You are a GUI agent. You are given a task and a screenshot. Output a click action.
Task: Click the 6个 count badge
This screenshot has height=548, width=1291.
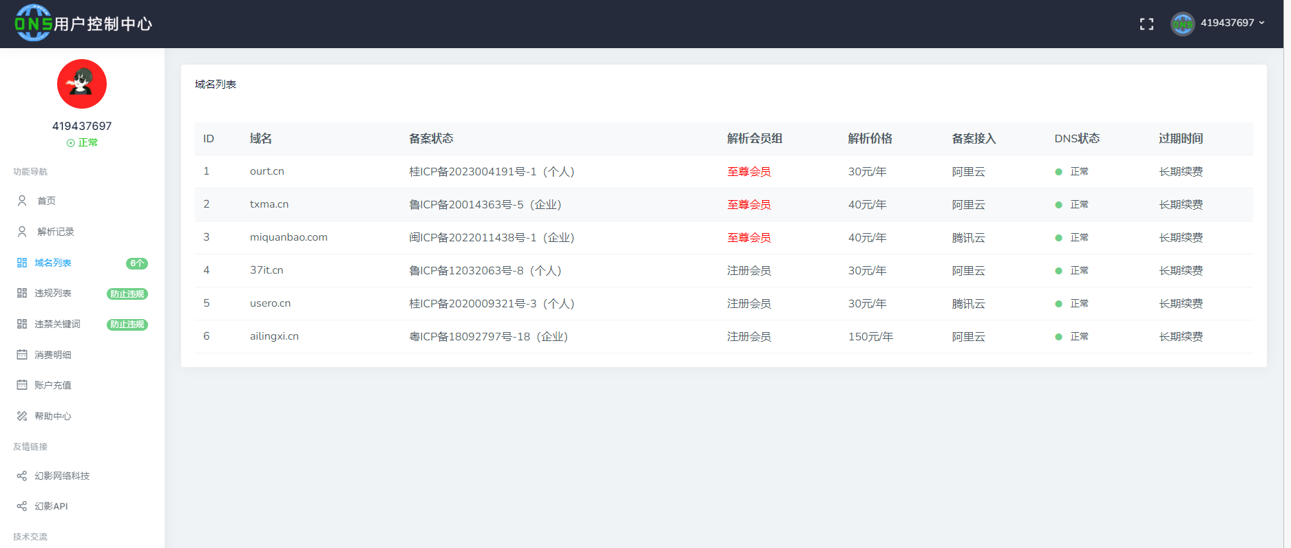[136, 263]
